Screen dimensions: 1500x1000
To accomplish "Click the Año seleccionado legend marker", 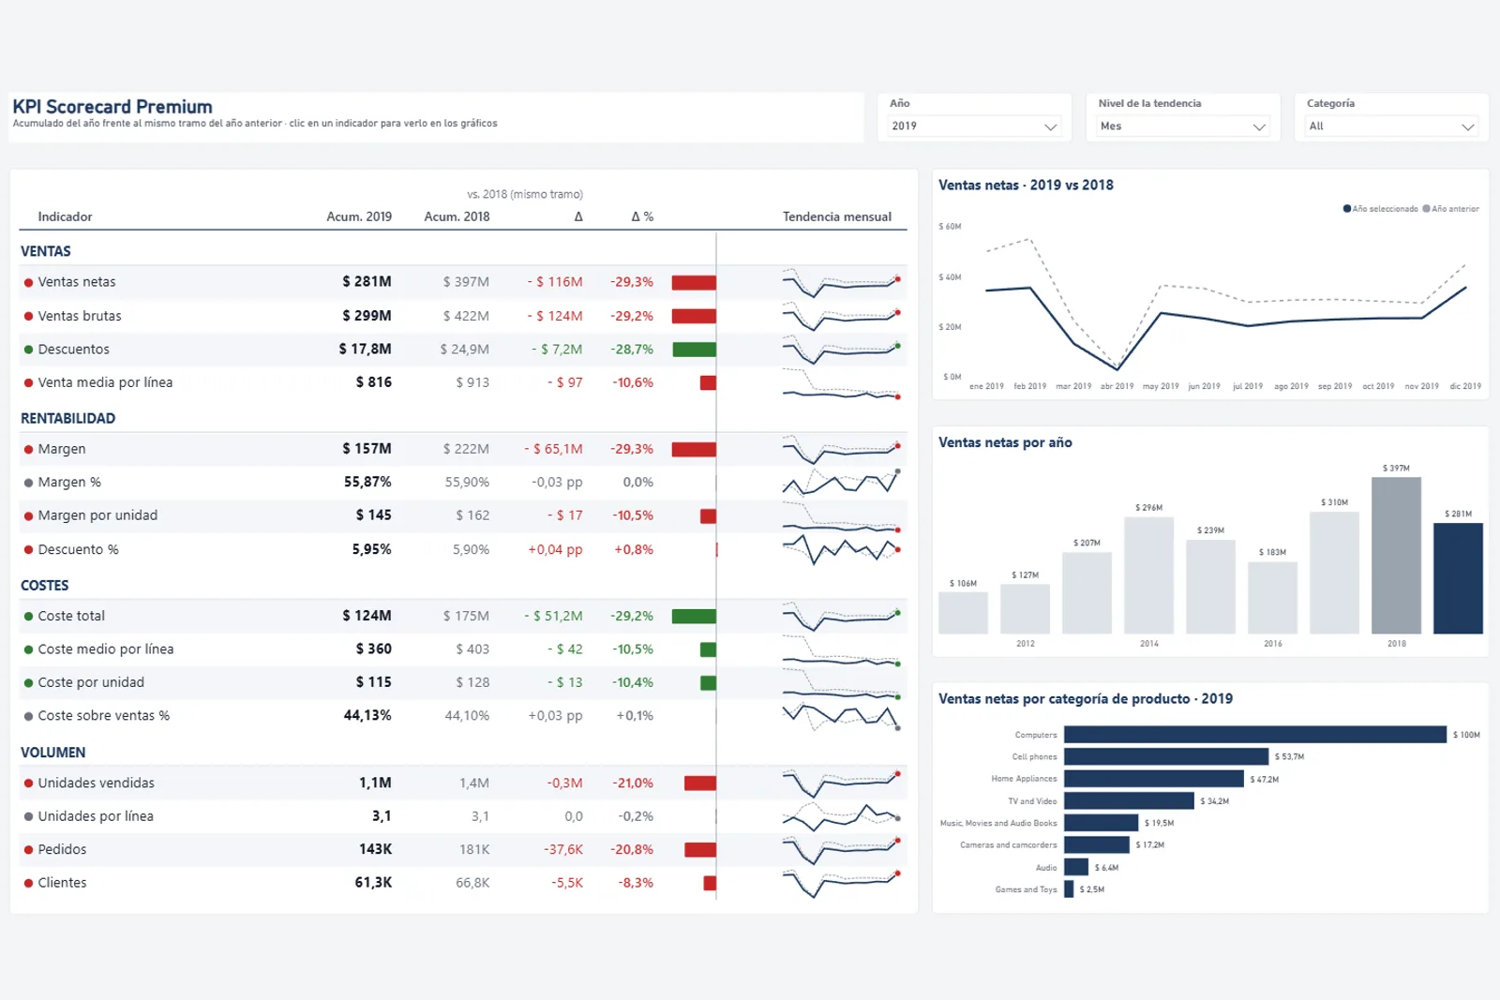I will (x=1347, y=209).
